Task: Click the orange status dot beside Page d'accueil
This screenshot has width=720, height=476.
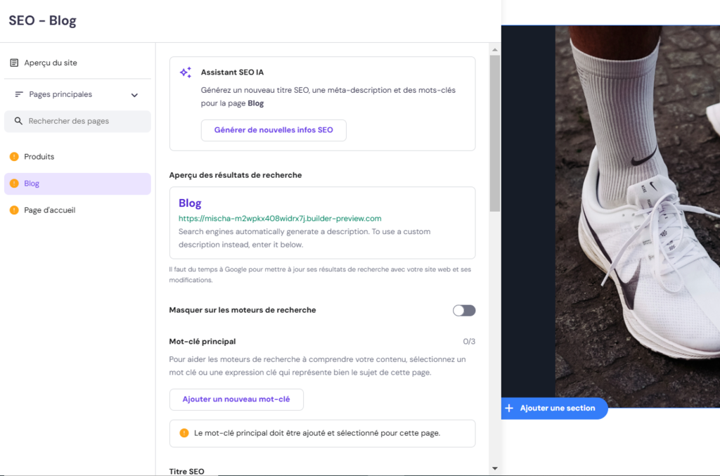Action: 14,210
